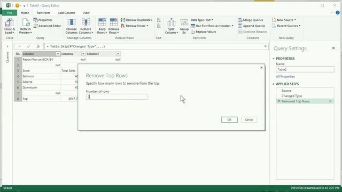Click New Source icon
This screenshot has height=192, width=342.
click(x=274, y=20)
